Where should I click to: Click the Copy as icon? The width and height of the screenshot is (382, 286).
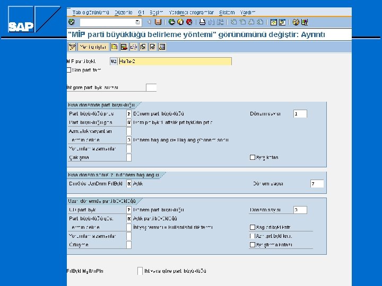pyautogui.click(x=114, y=47)
